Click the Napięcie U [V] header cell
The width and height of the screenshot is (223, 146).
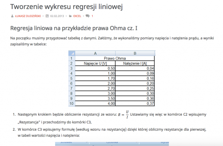pyautogui.click(x=95, y=63)
